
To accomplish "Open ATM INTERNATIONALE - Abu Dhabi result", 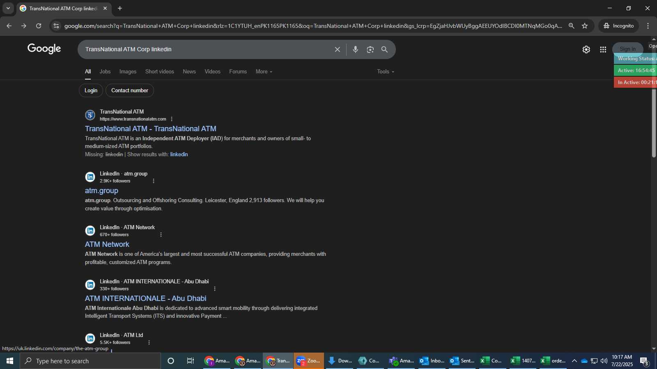I will point(145,298).
